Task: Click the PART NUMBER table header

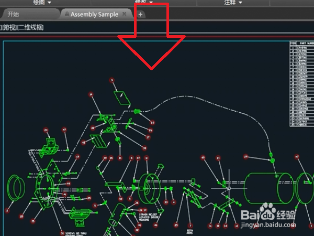Action: [307, 43]
